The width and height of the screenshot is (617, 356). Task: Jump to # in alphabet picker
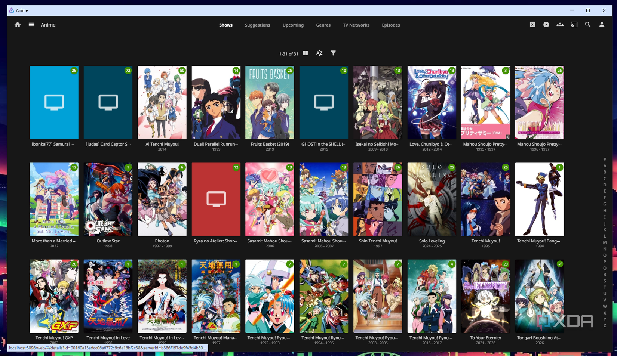click(x=605, y=160)
